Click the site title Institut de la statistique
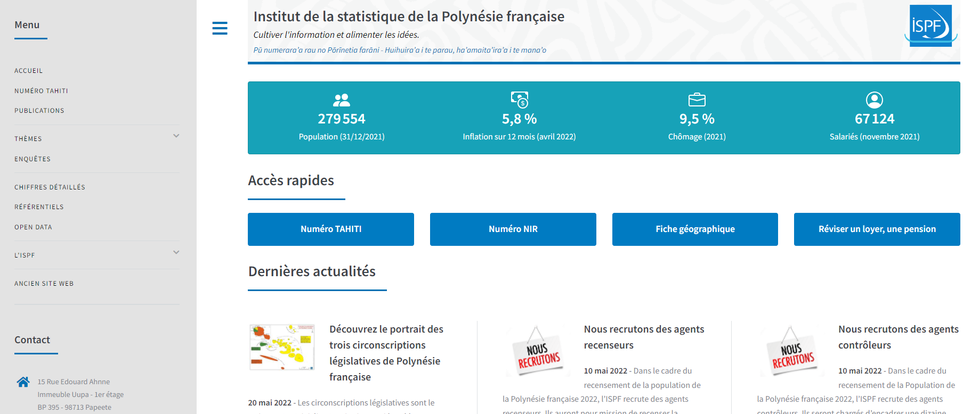This screenshot has height=414, width=971. pyautogui.click(x=409, y=16)
